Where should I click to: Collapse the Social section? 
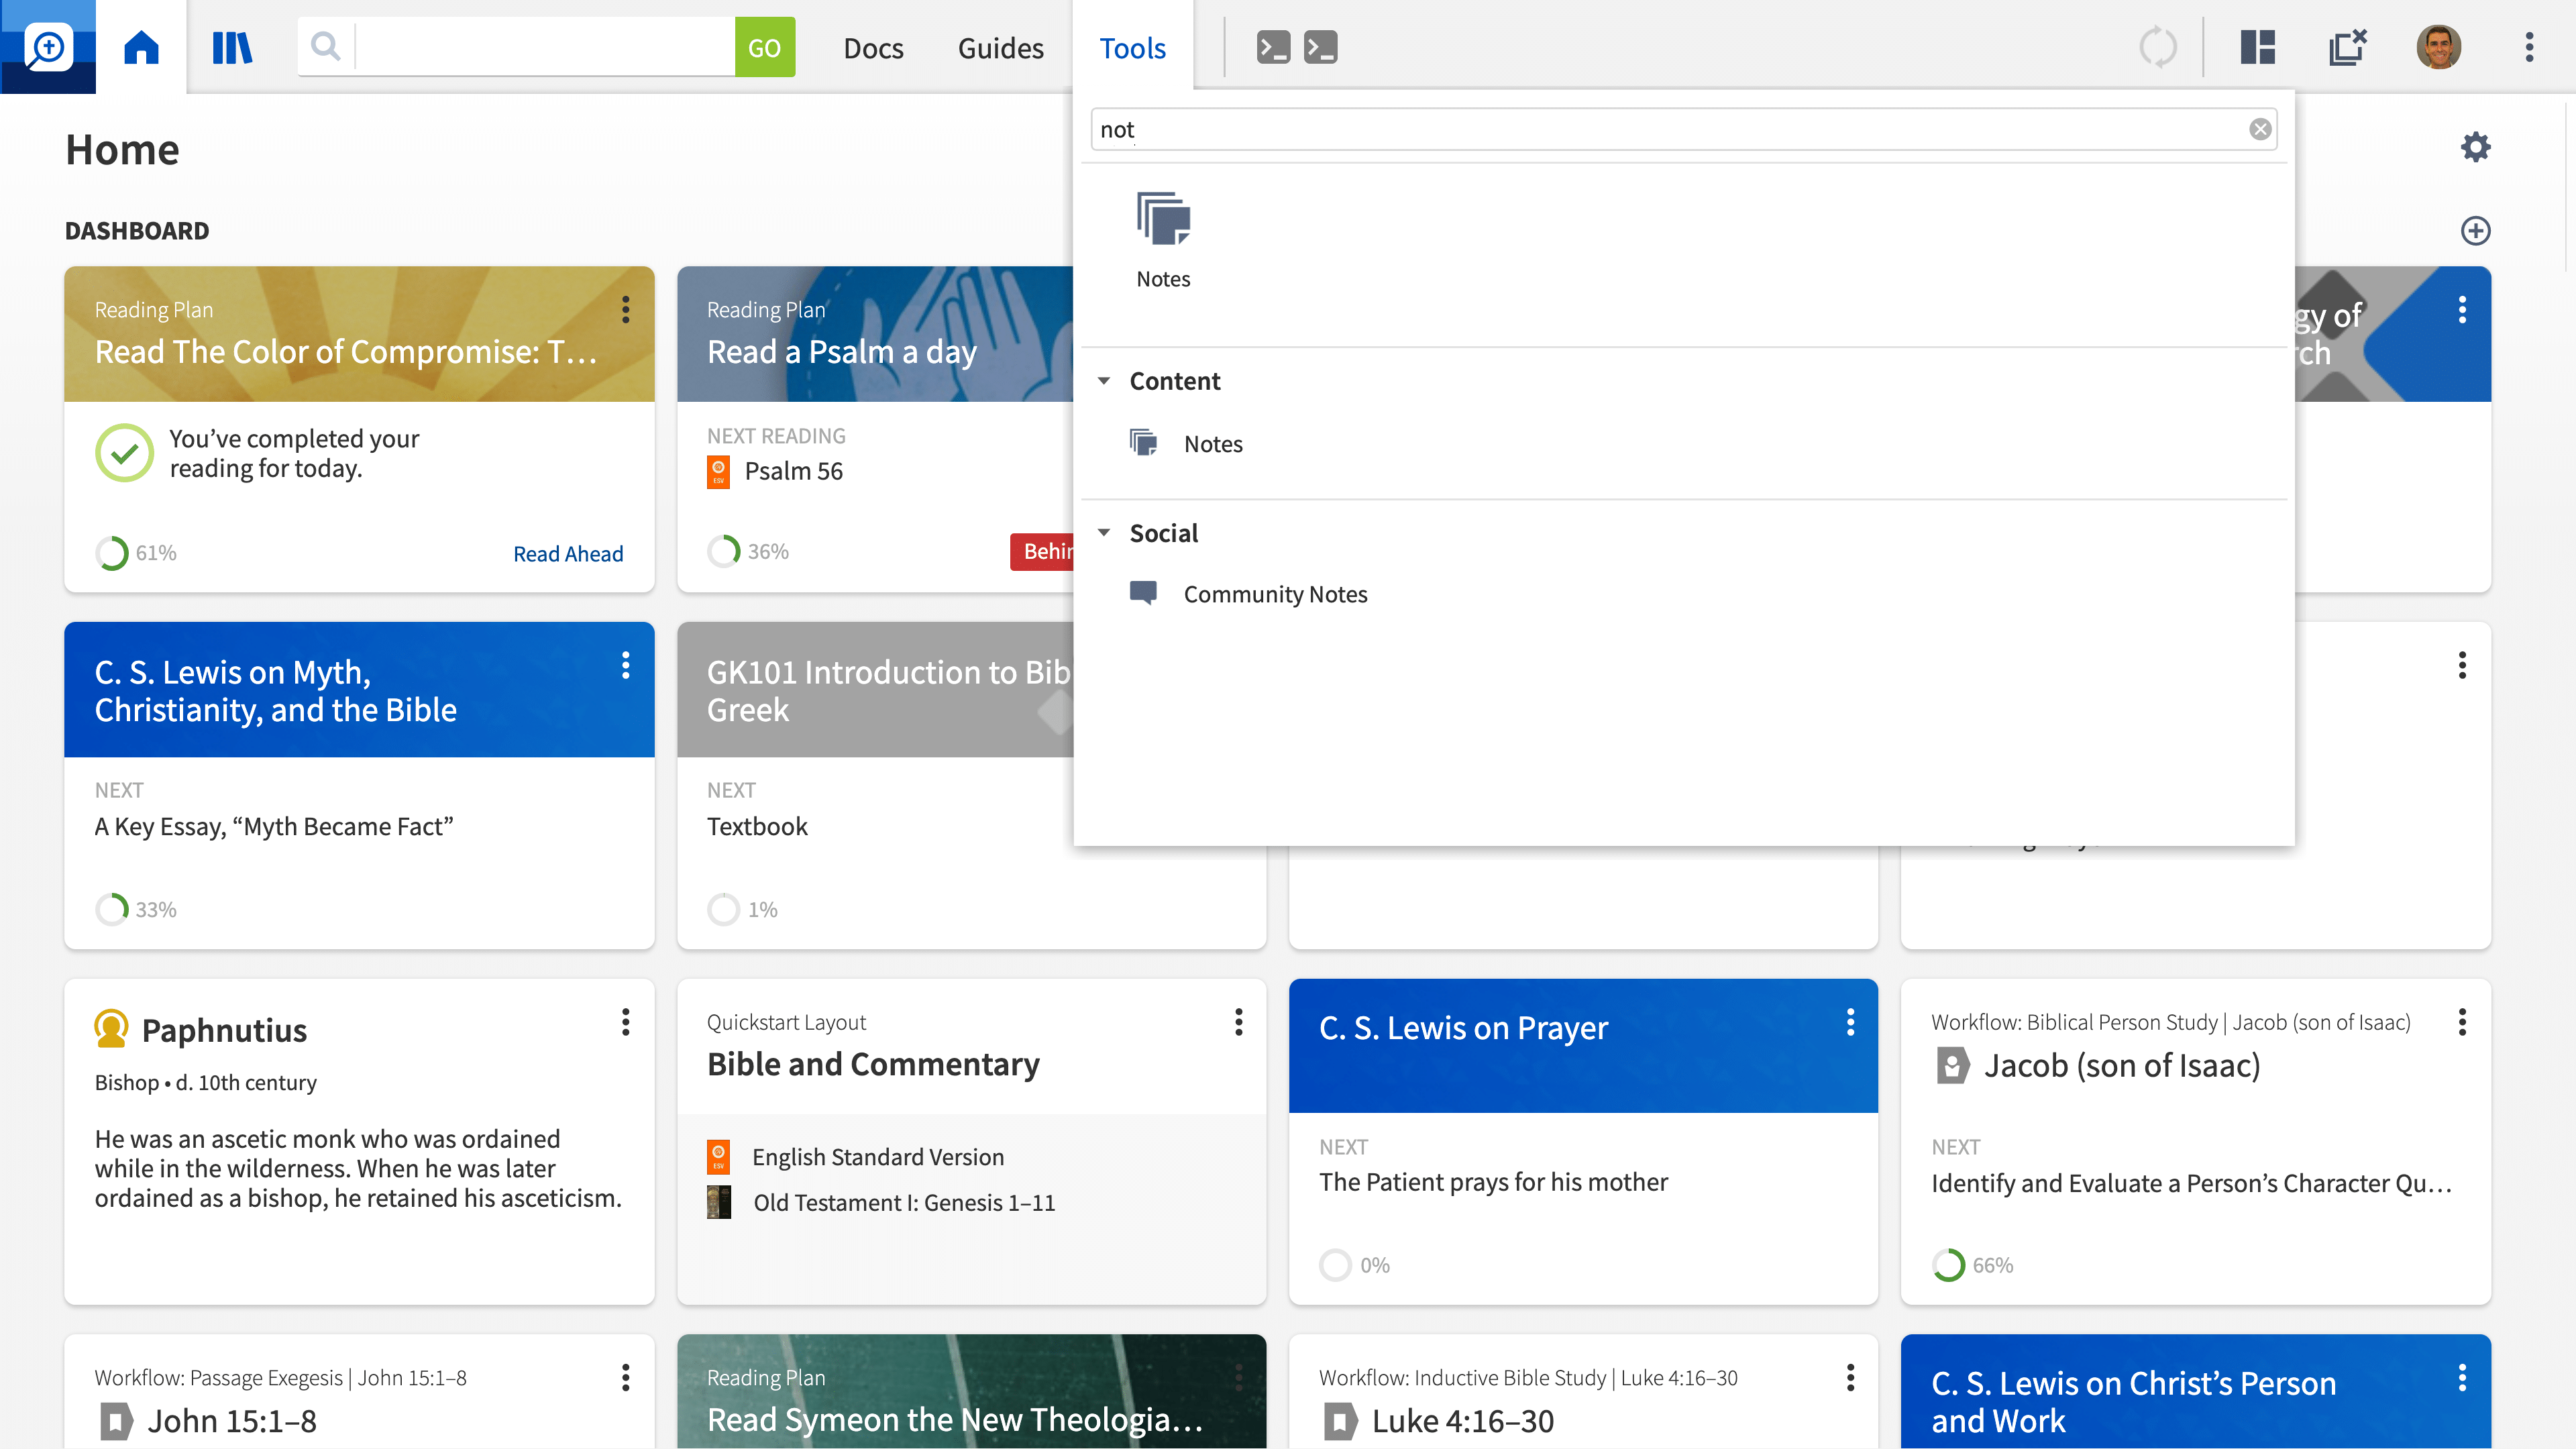(1104, 533)
